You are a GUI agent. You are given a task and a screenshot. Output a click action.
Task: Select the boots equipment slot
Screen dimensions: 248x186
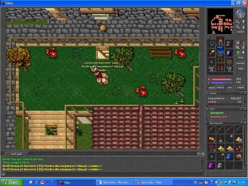pos(220,67)
